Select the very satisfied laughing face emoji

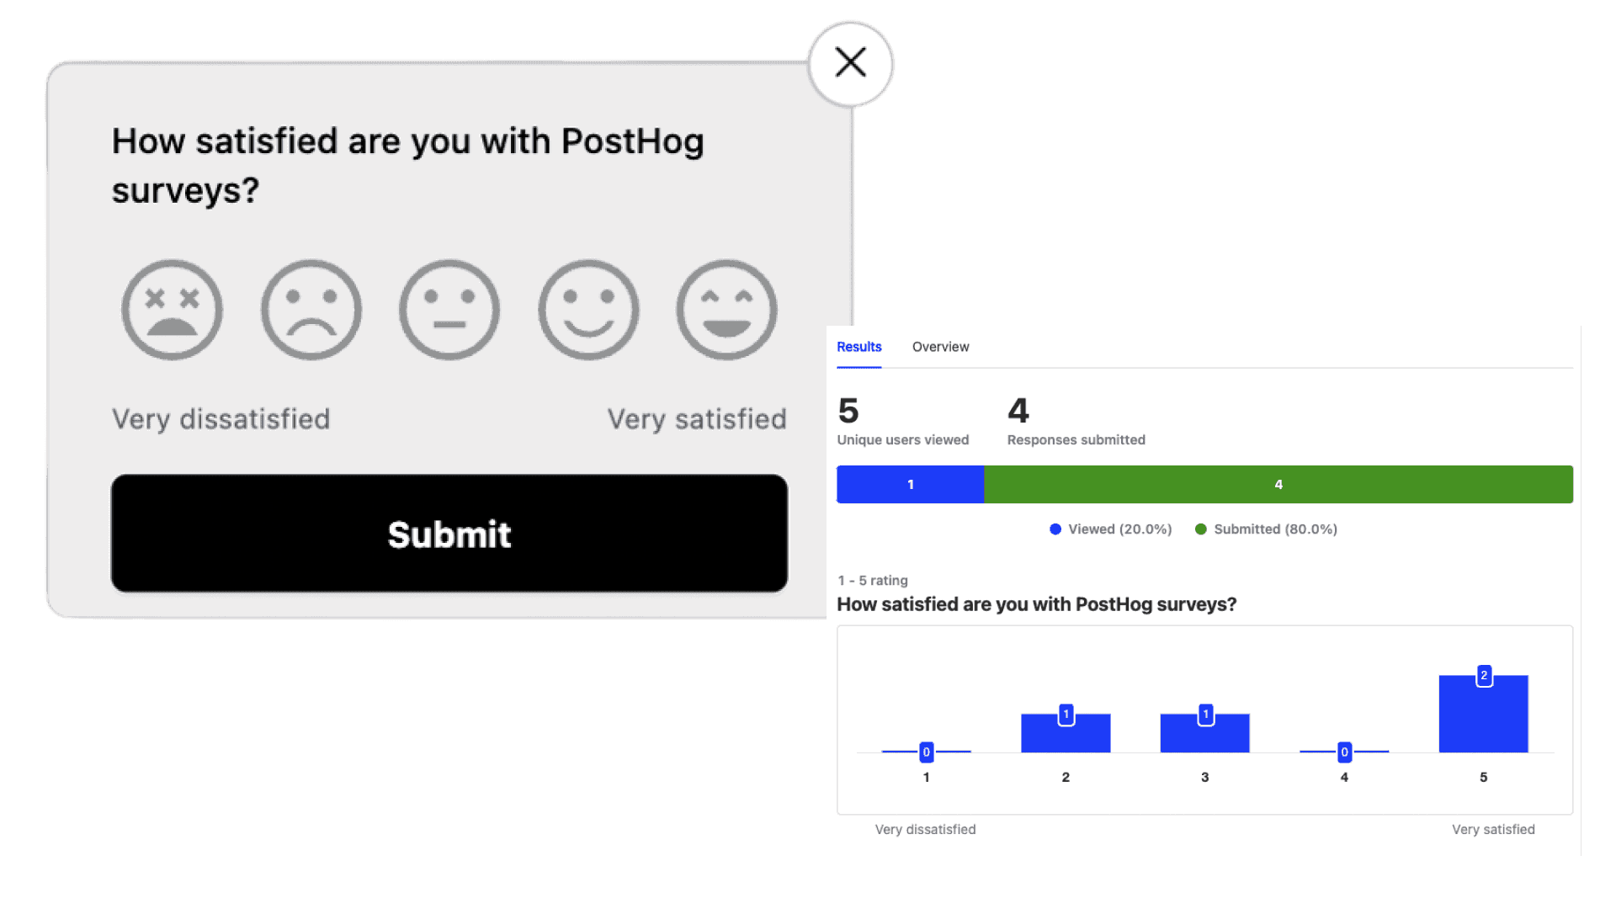tap(726, 310)
